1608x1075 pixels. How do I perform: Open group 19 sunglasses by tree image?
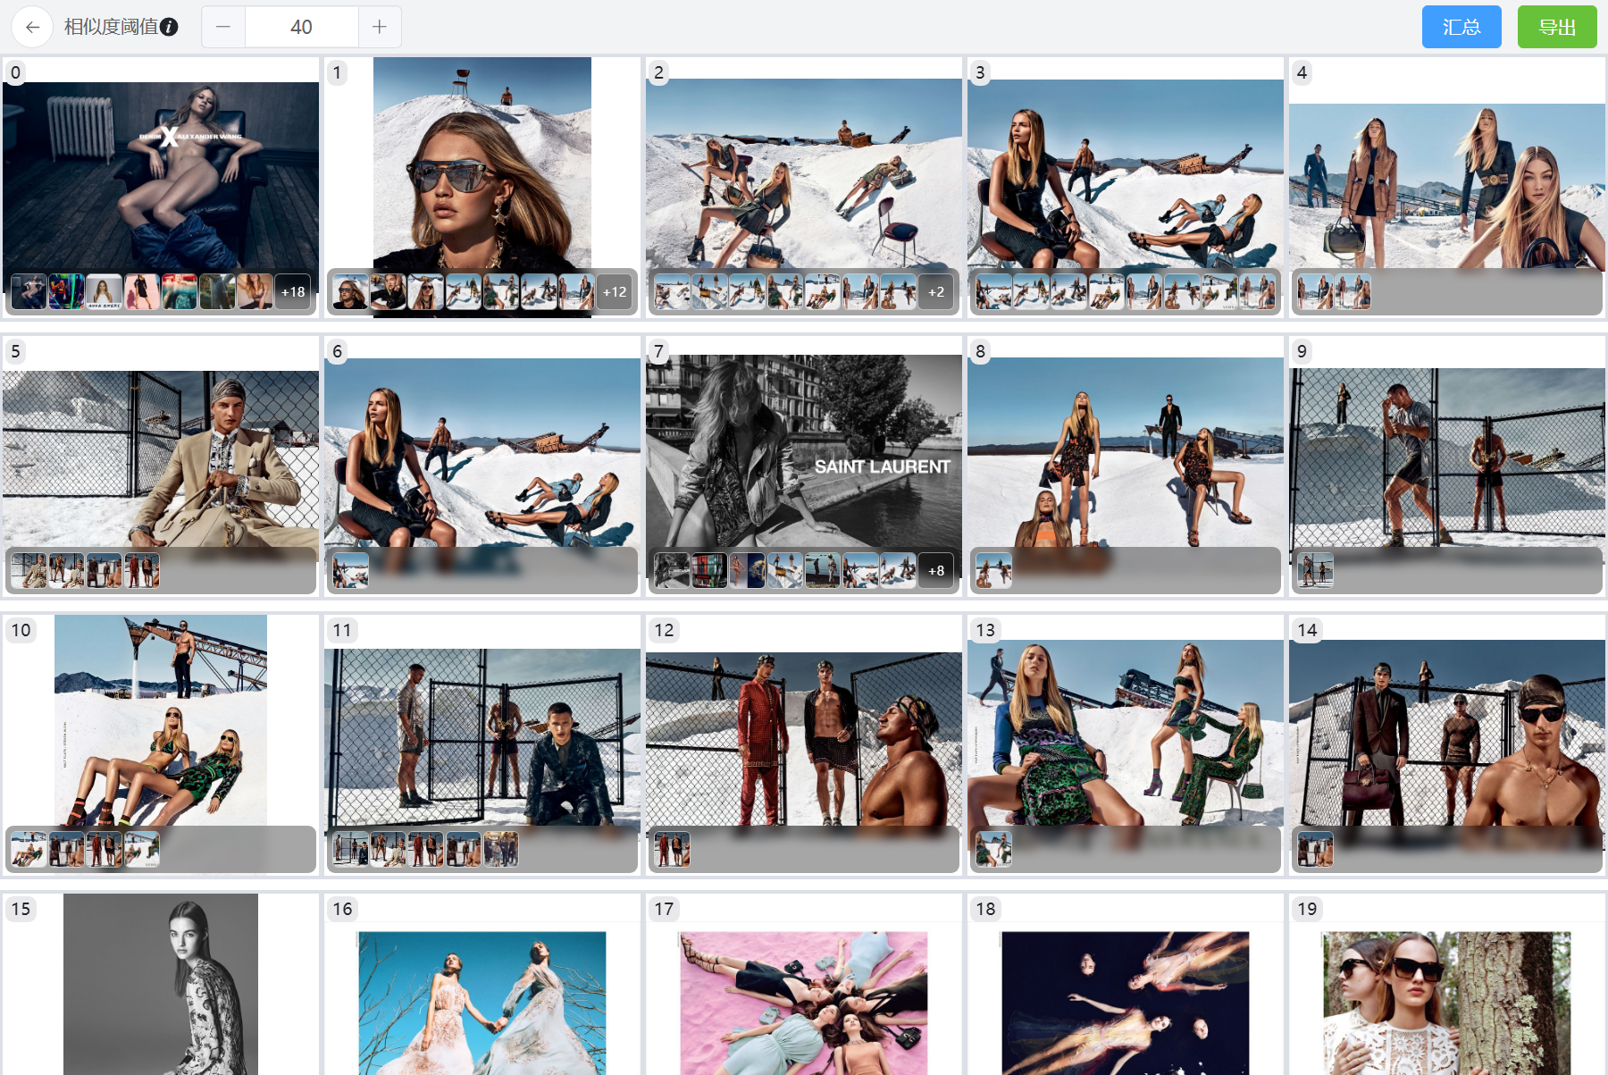pyautogui.click(x=1447, y=1003)
